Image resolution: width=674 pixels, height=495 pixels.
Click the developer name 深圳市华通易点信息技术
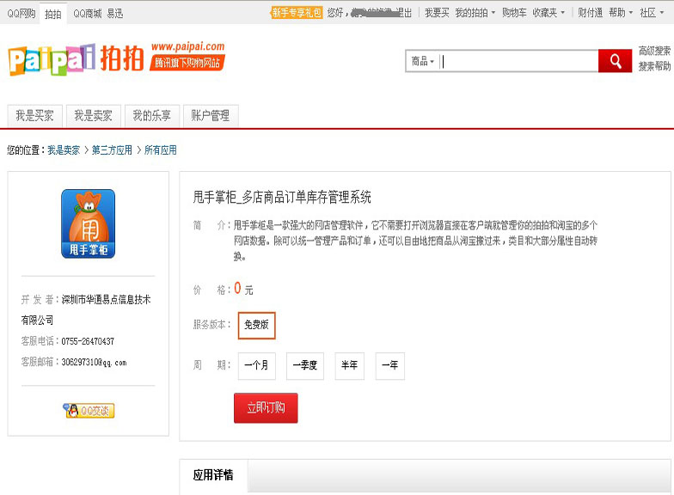click(106, 300)
